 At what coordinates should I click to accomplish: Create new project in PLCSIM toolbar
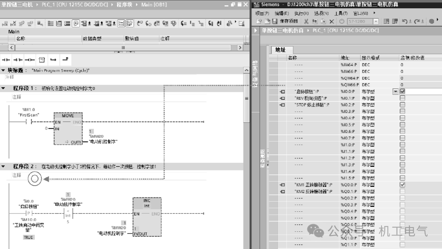(x=259, y=21)
